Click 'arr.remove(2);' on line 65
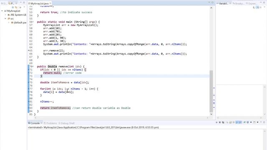Viewport: 267px width, 150px height. click(x=54, y=50)
